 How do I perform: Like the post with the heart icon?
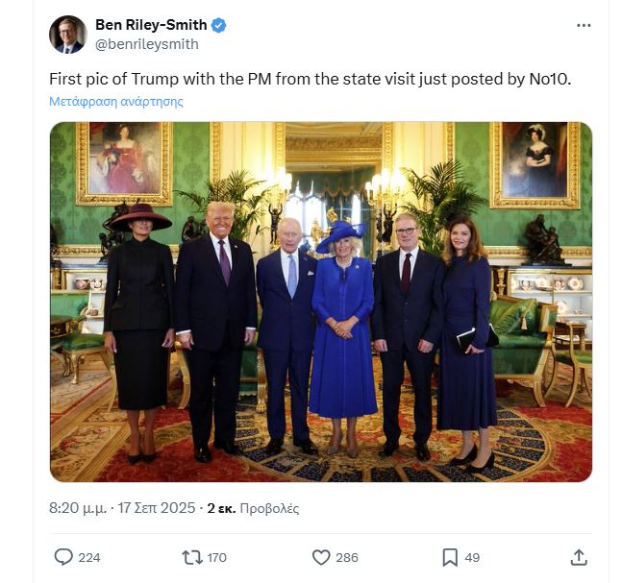321,557
